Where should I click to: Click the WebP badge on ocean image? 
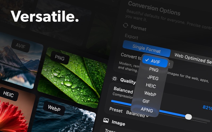54,108
